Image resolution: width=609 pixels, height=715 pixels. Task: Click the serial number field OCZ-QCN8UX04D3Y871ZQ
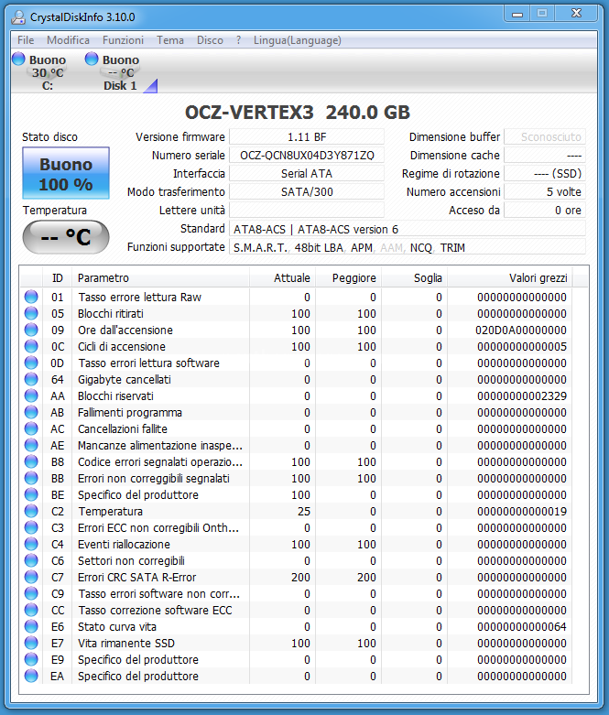point(307,156)
